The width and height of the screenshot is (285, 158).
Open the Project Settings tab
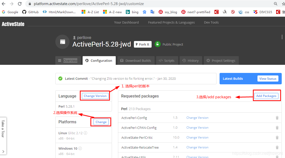click(x=221, y=61)
